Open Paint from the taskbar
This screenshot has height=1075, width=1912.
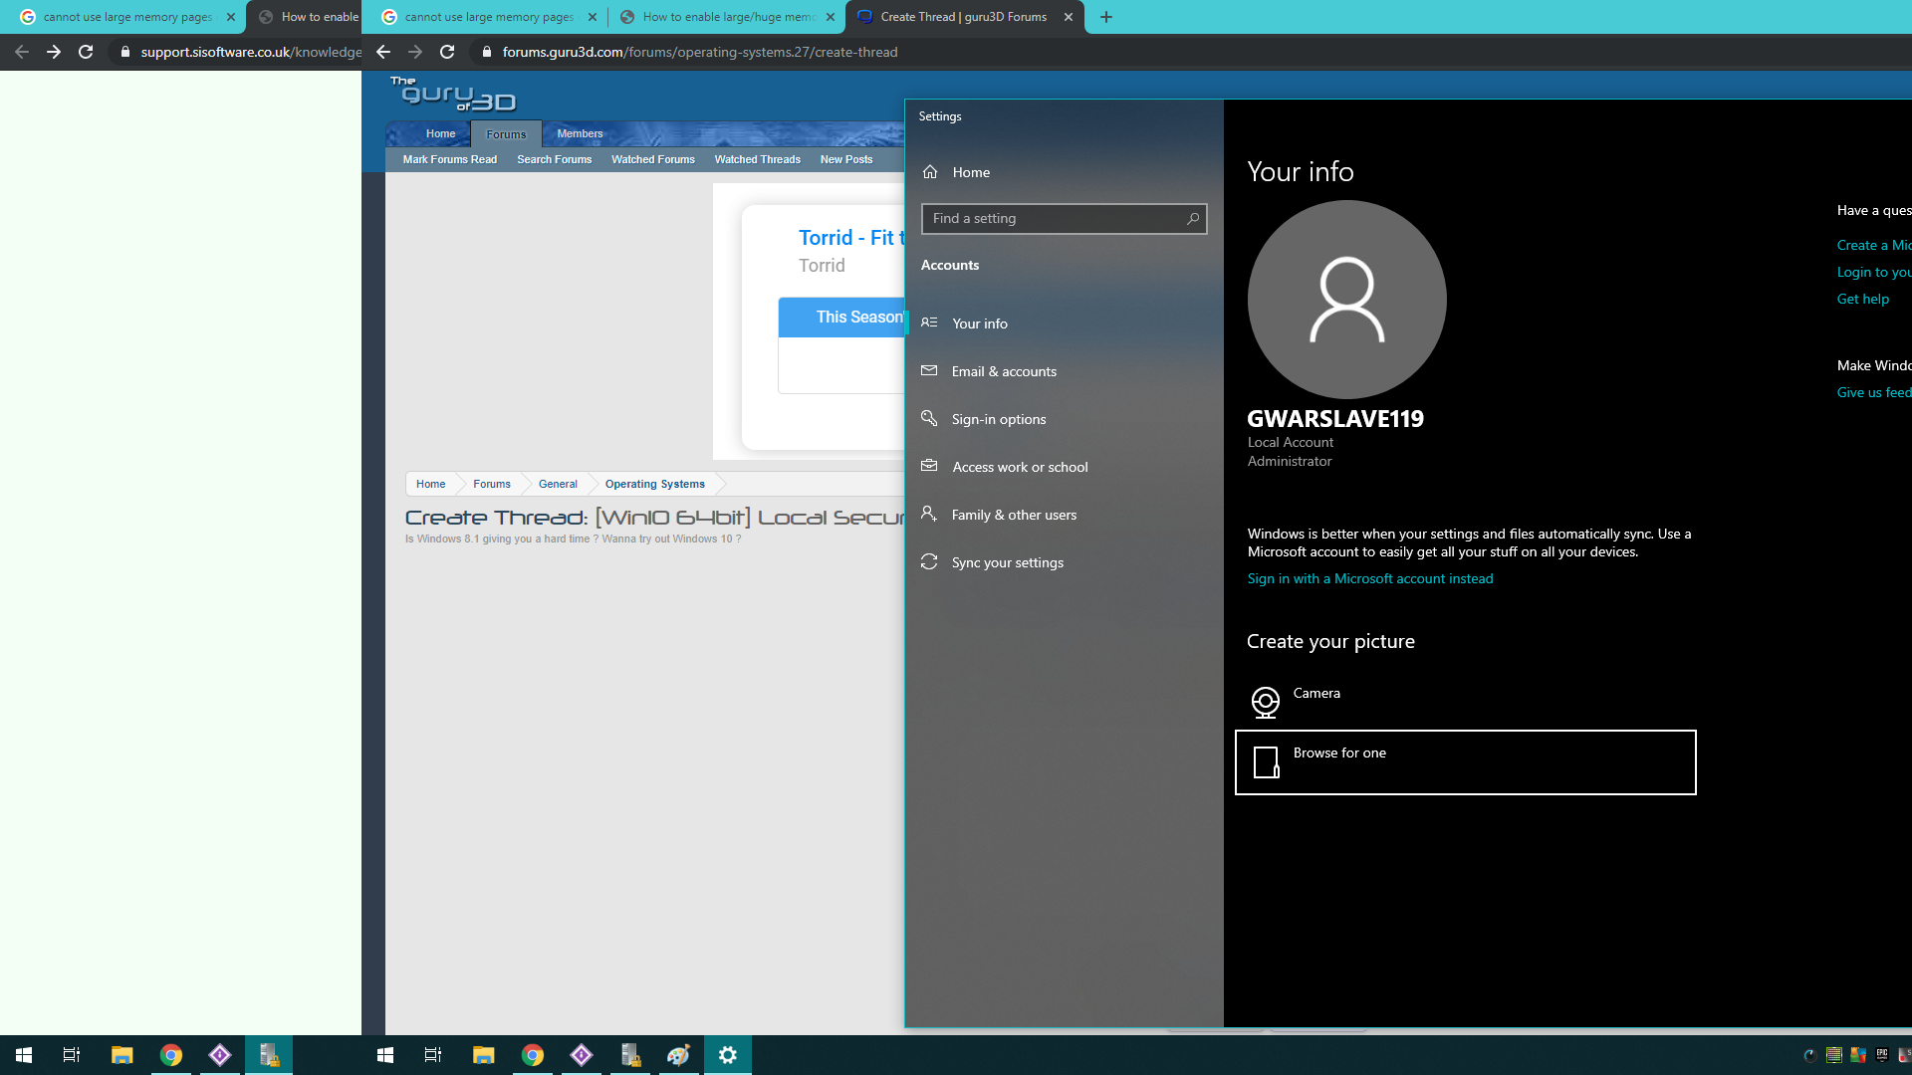tap(678, 1055)
